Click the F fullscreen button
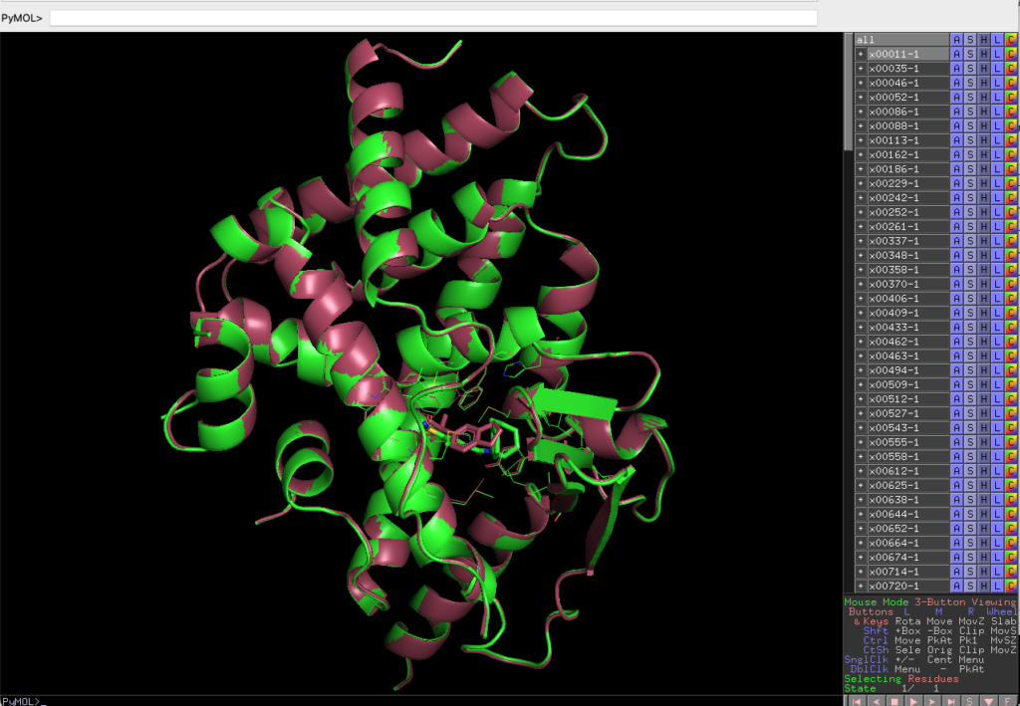The height and width of the screenshot is (706, 1020). (x=1008, y=701)
